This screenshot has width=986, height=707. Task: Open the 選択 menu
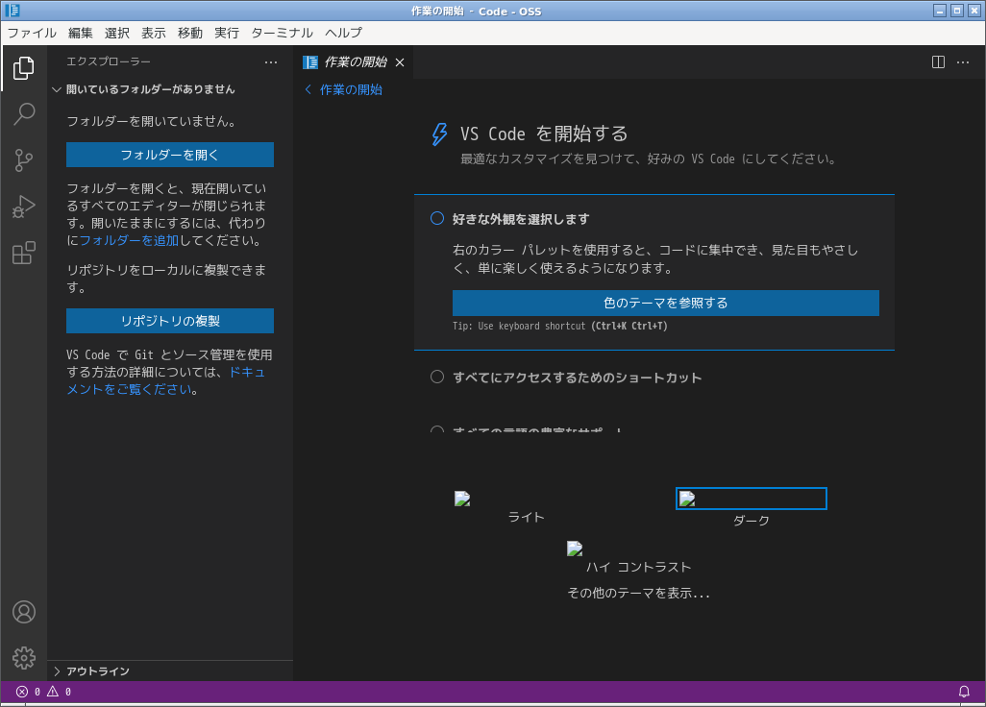tap(117, 33)
